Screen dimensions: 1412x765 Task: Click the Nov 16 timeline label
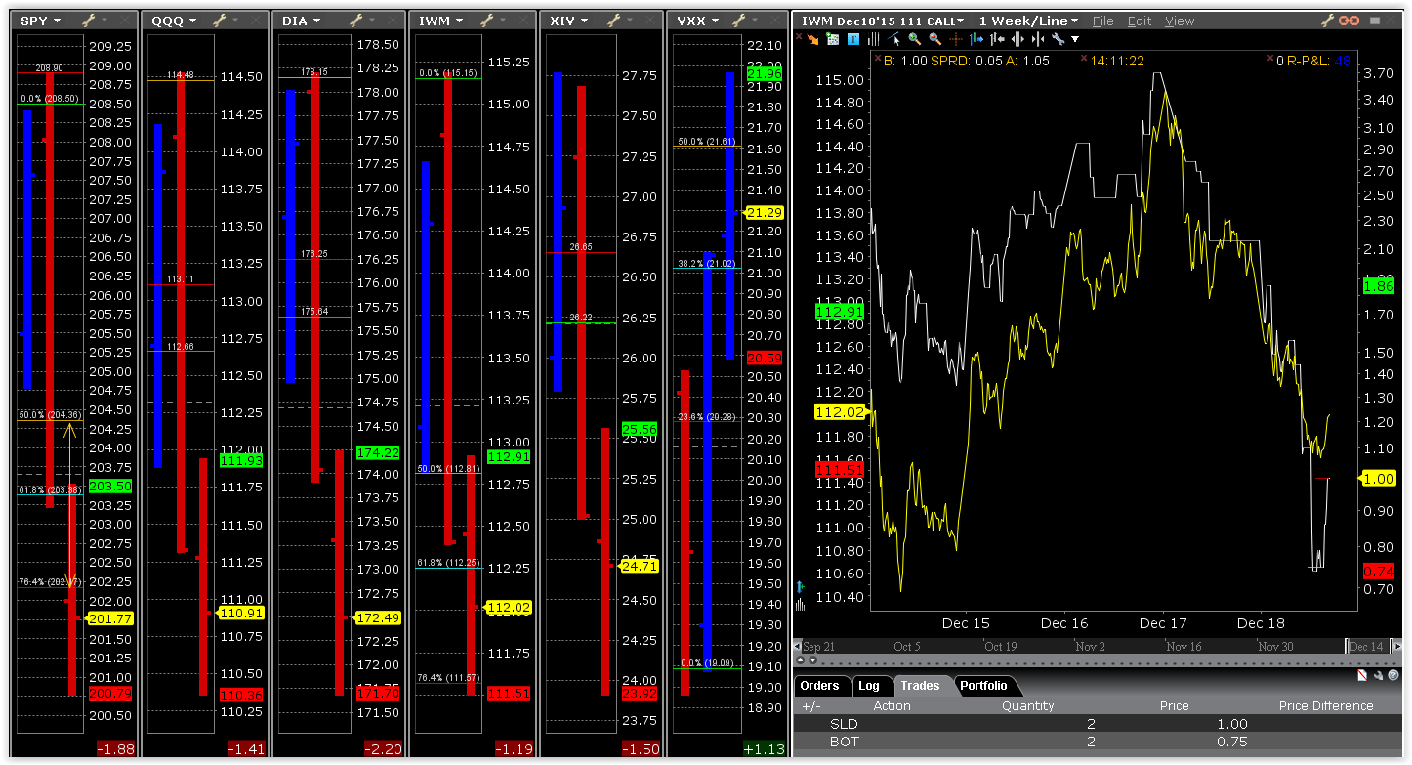click(1184, 646)
